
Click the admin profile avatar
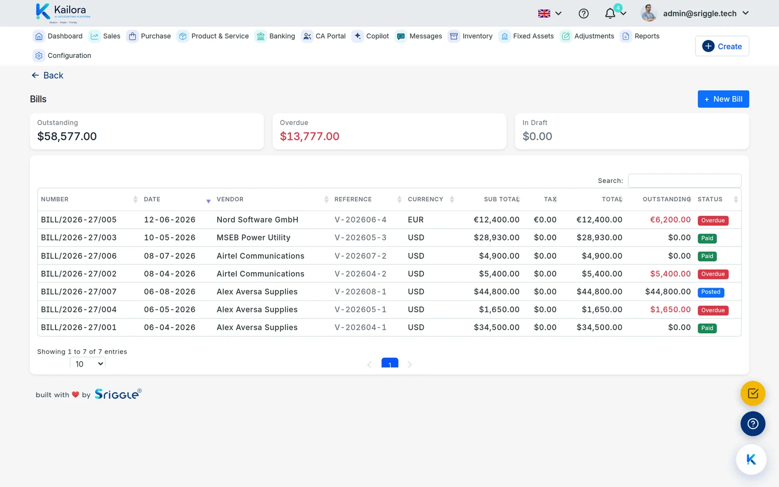(649, 13)
